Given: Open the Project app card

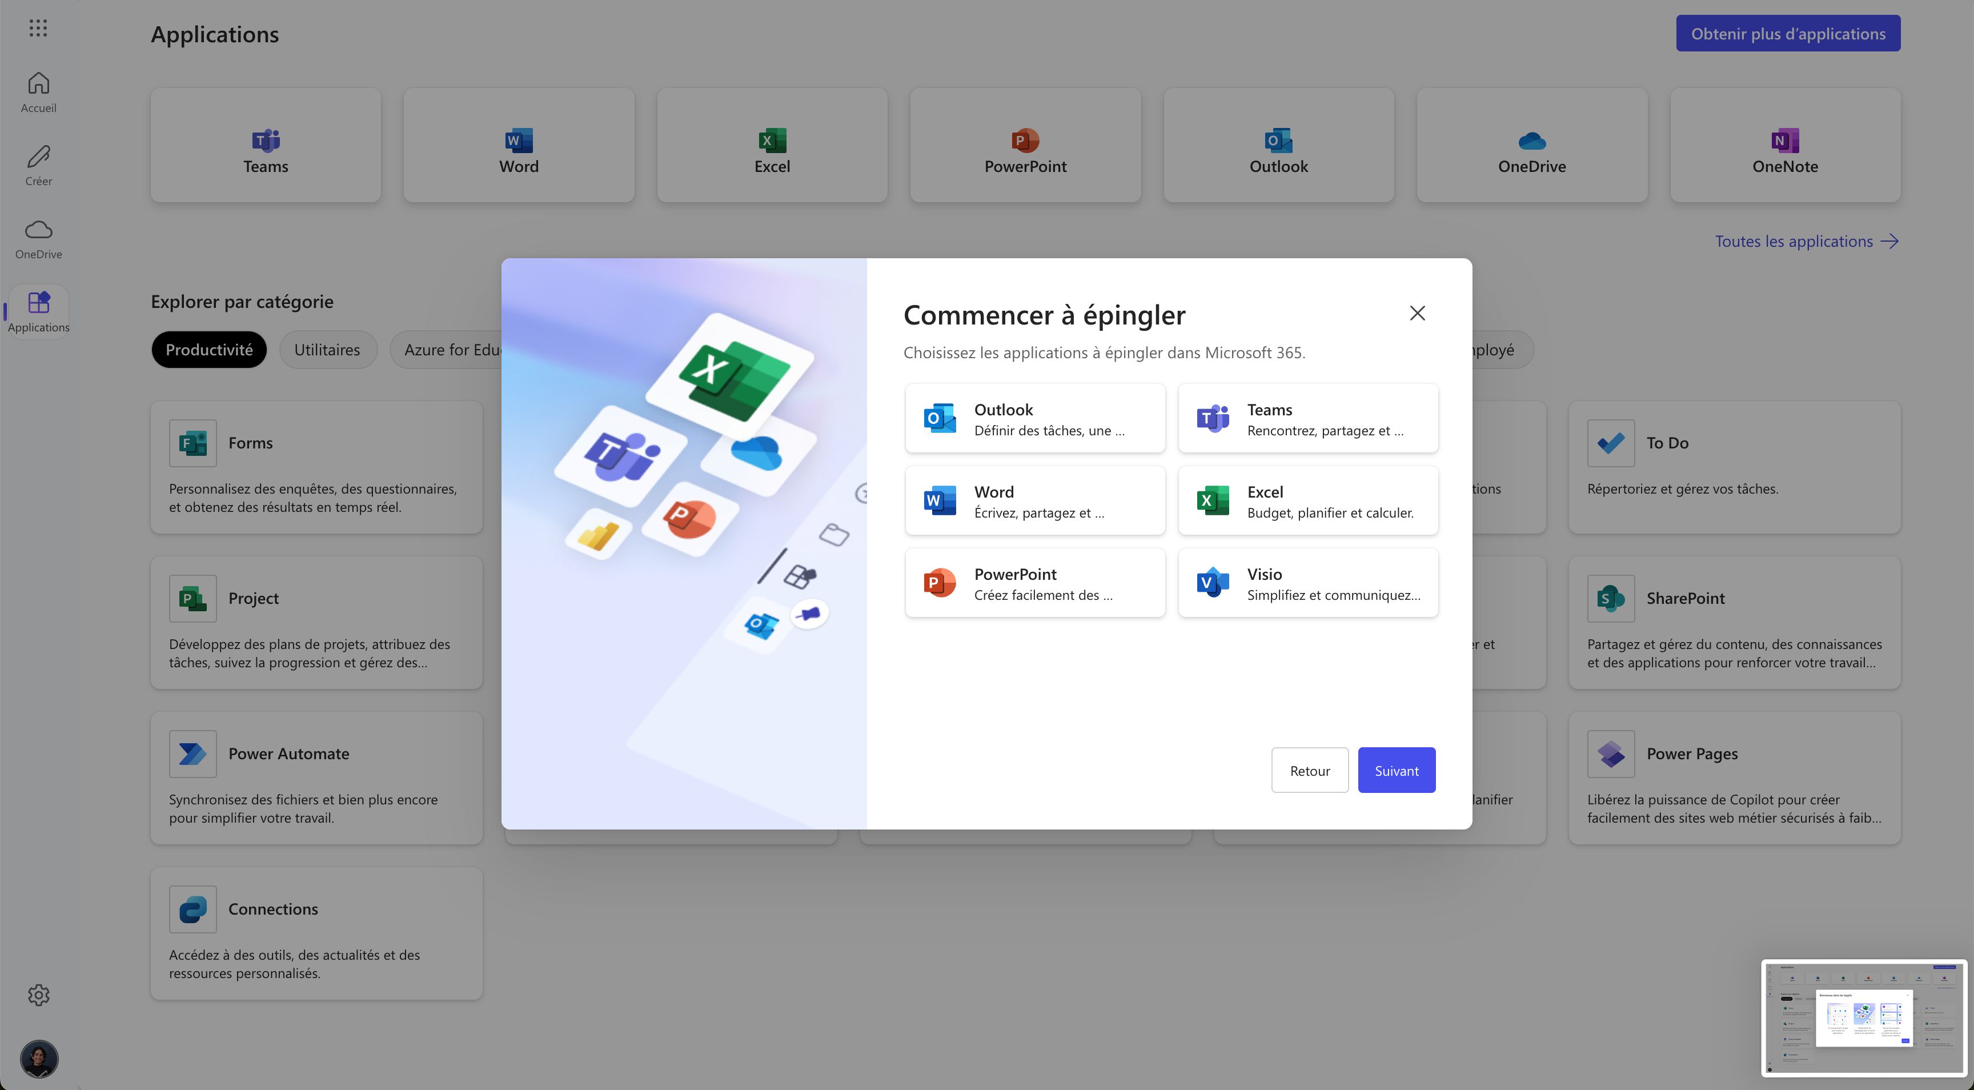Looking at the screenshot, I should [x=316, y=623].
